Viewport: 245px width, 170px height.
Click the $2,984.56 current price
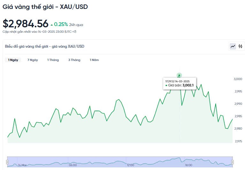pos(26,24)
